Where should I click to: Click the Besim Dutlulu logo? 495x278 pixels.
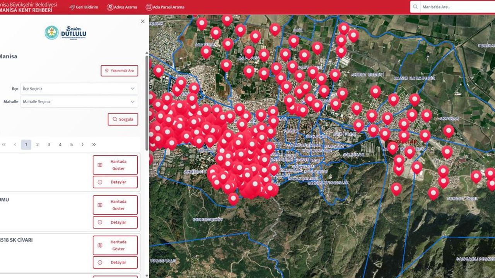click(x=66, y=33)
